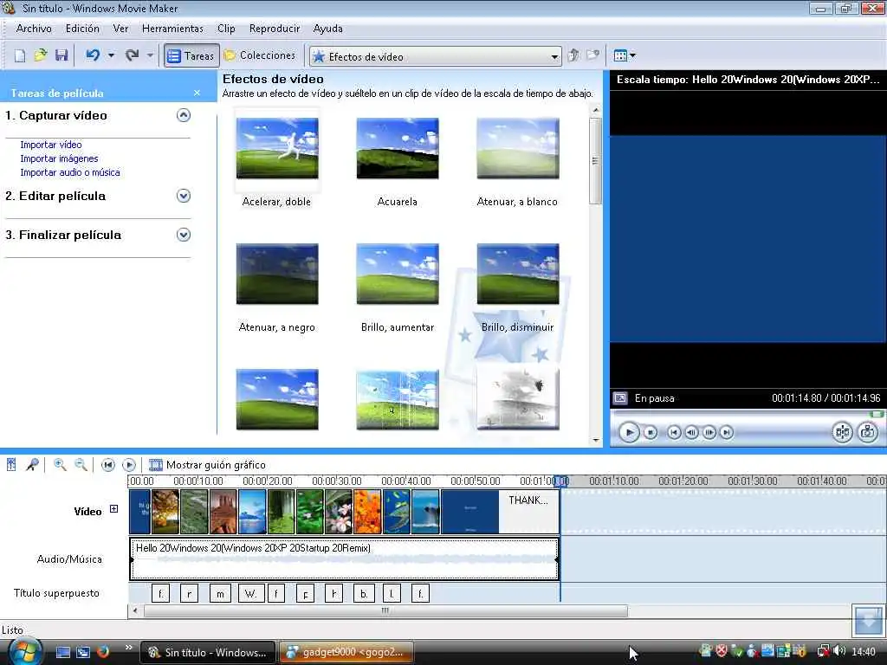Image resolution: width=887 pixels, height=665 pixels.
Task: Click the effects list scrollbar down arrow
Action: point(596,440)
